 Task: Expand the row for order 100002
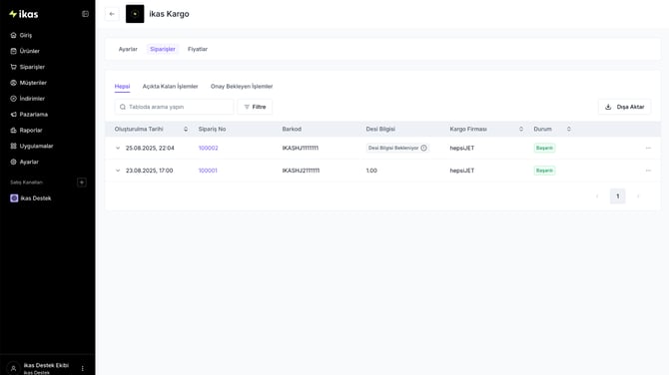tap(118, 148)
